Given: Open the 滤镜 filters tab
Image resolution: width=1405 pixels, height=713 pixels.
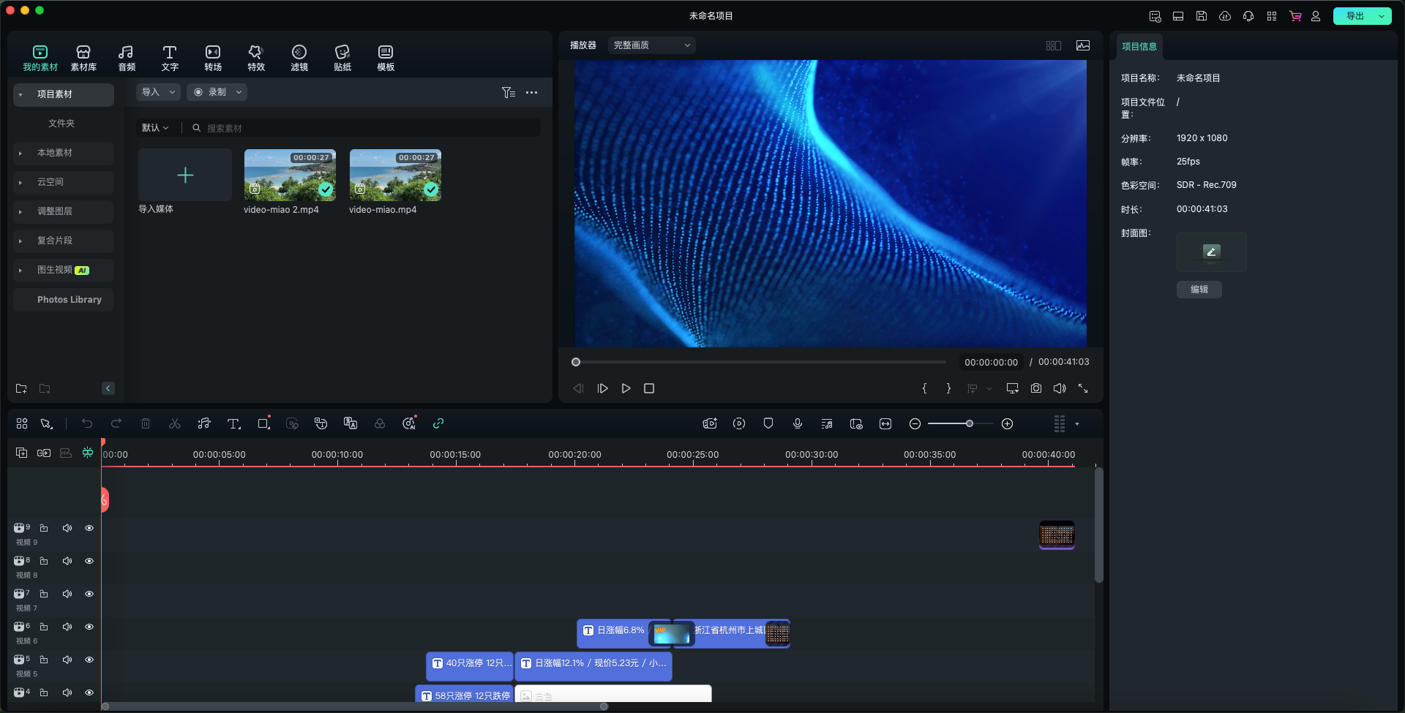Looking at the screenshot, I should click(299, 58).
